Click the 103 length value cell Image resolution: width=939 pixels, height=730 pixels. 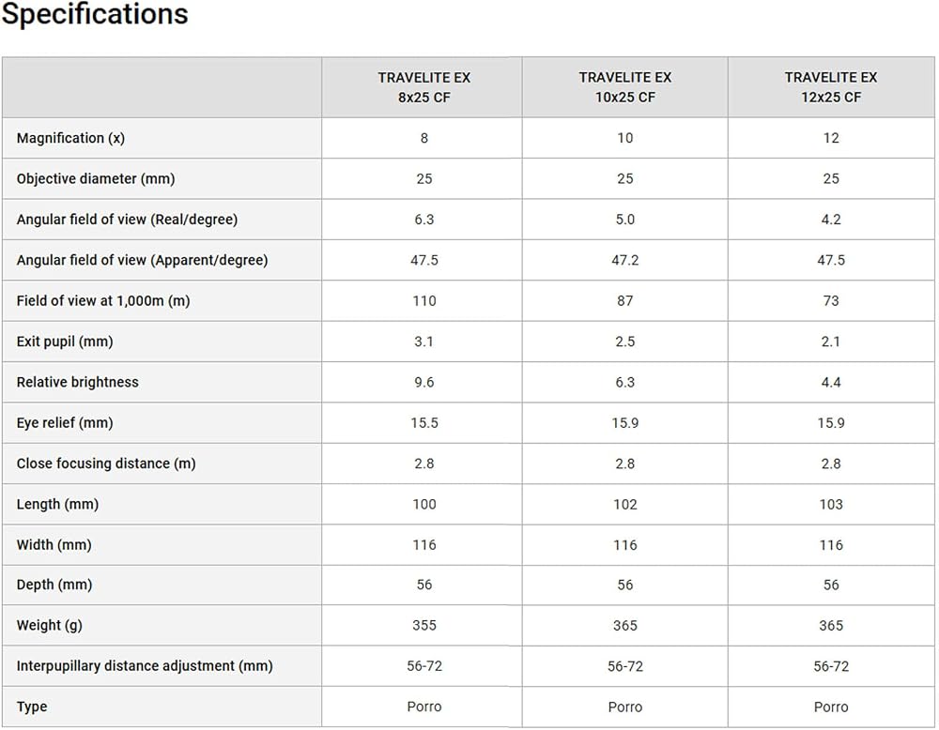coord(831,505)
